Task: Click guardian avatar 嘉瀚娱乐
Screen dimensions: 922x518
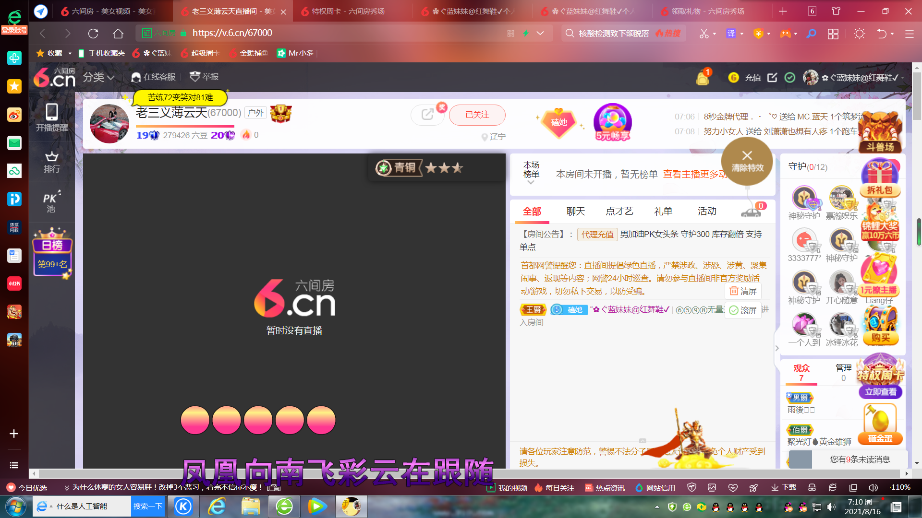Action: pyautogui.click(x=841, y=197)
